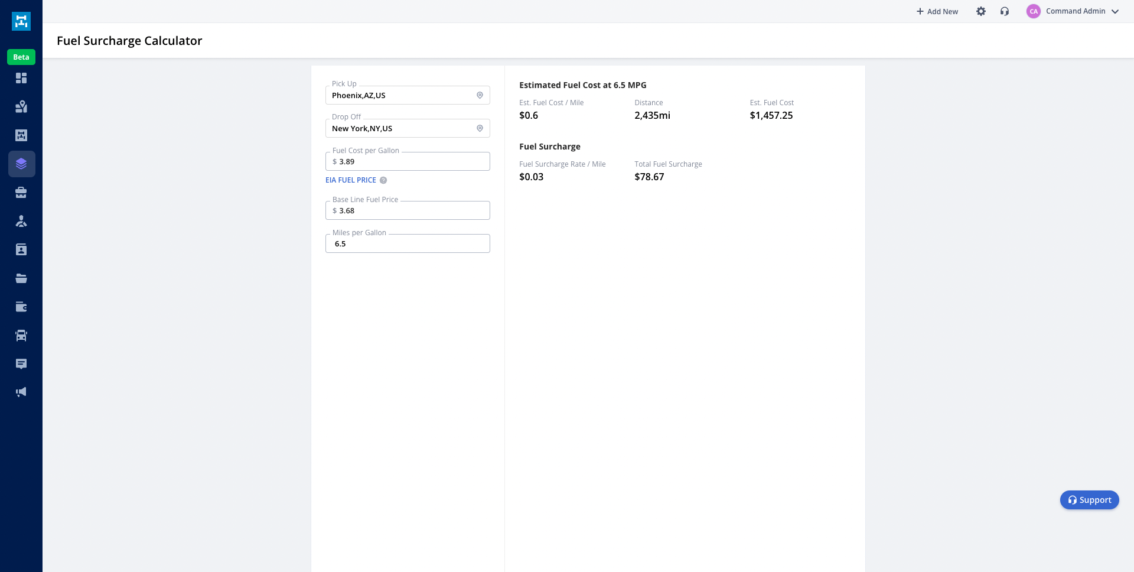The image size is (1134, 572).
Task: Click the Drop Off location field
Action: tap(408, 128)
